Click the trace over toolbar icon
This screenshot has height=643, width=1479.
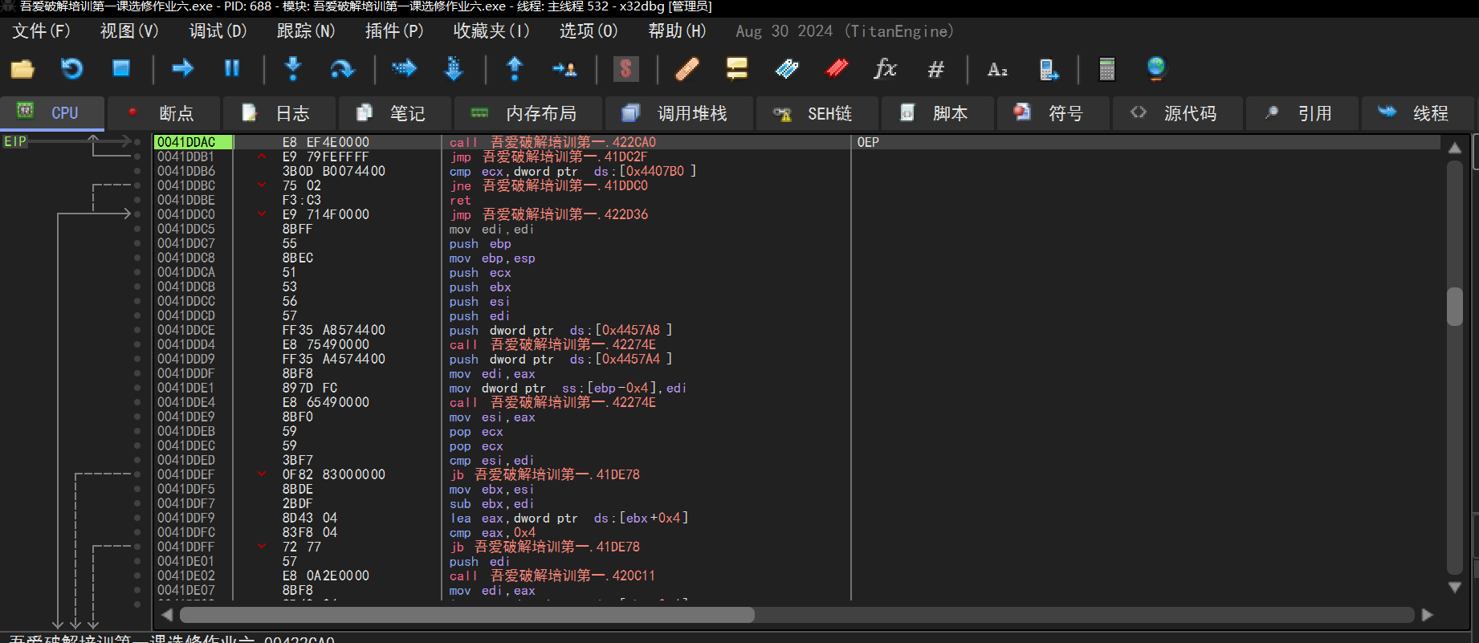click(x=454, y=69)
